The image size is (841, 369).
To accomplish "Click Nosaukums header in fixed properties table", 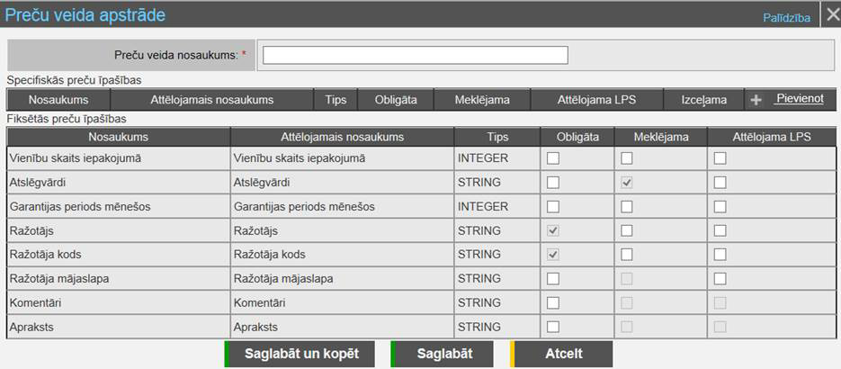I will [118, 137].
